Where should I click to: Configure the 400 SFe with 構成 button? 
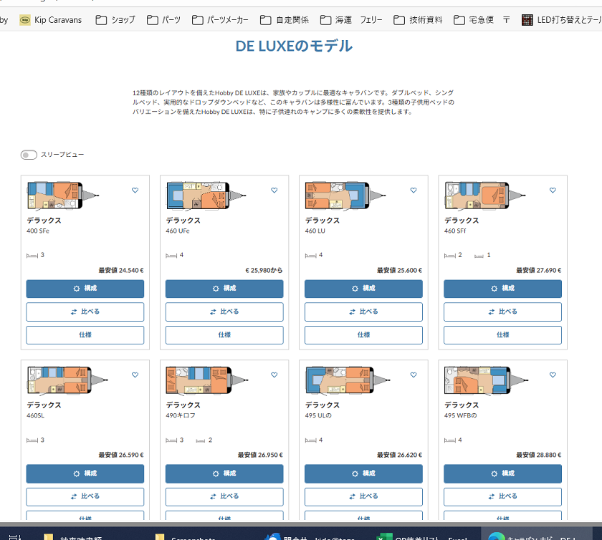85,289
